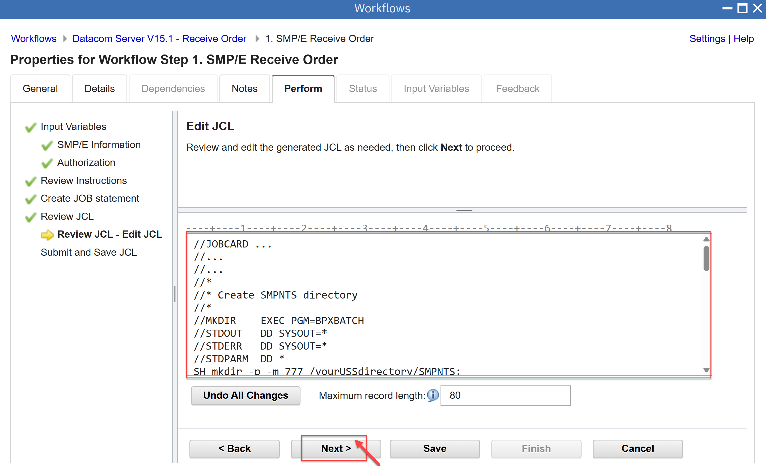Screen dimensions: 766x466
Task: Click the Maximum record length field
Action: [505, 395]
